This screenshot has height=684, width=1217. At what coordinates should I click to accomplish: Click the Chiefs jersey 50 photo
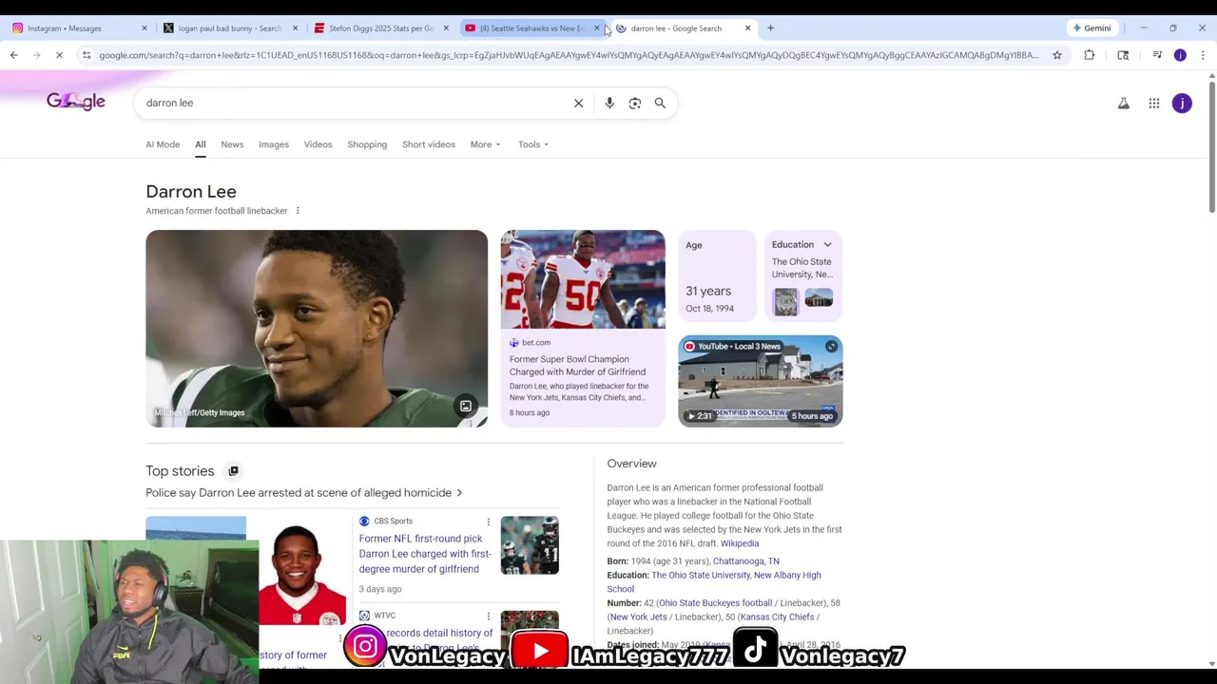tap(583, 279)
